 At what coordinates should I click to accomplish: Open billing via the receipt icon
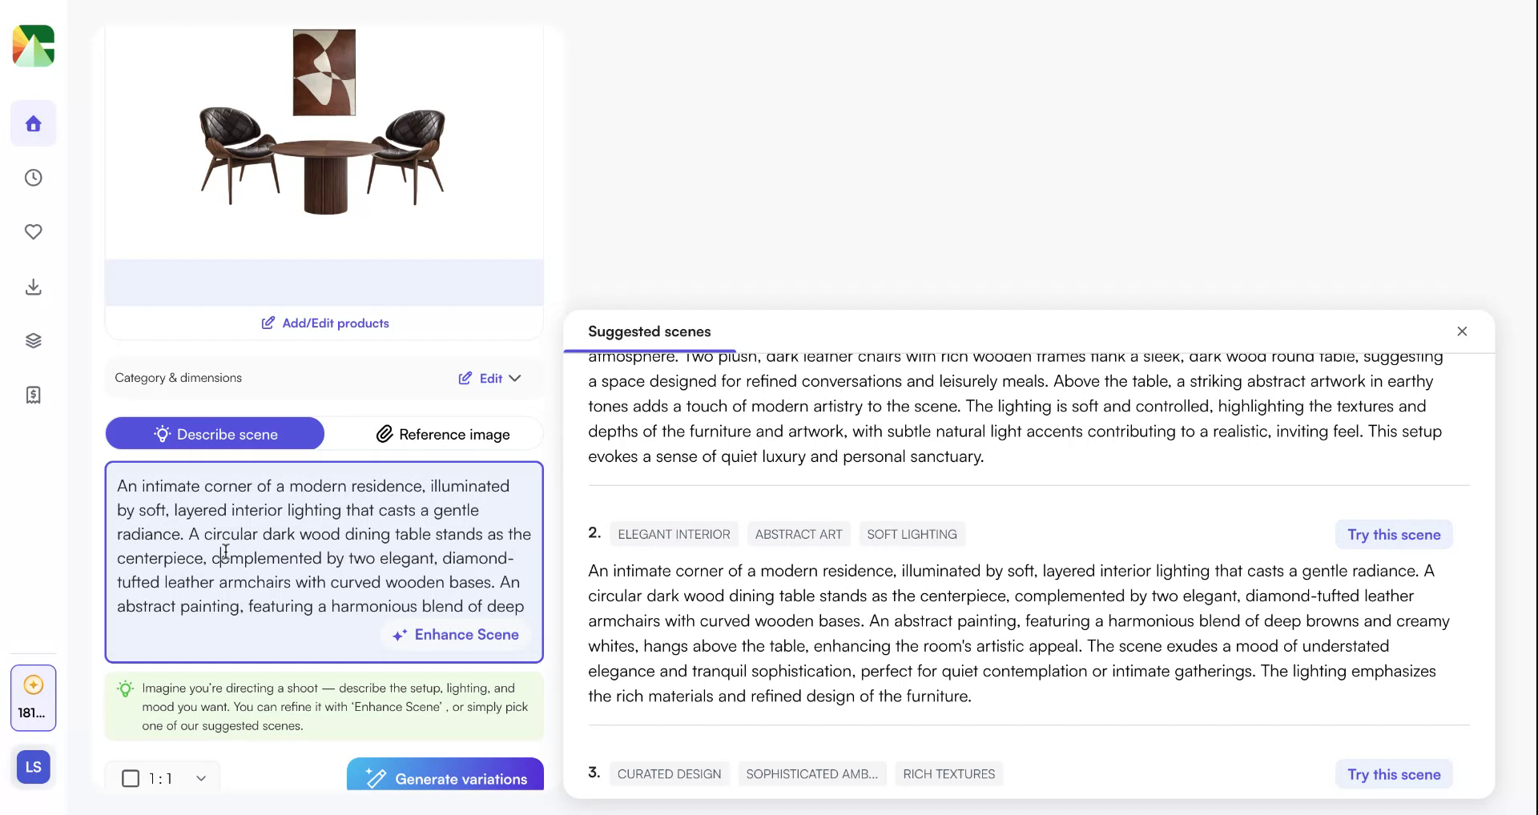click(x=33, y=394)
